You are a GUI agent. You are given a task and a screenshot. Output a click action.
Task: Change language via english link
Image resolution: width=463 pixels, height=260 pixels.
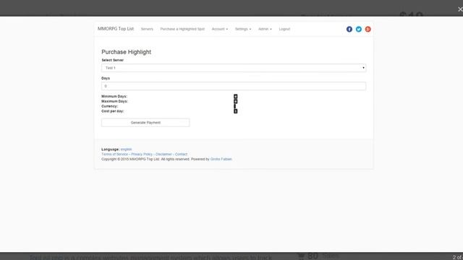tap(126, 149)
